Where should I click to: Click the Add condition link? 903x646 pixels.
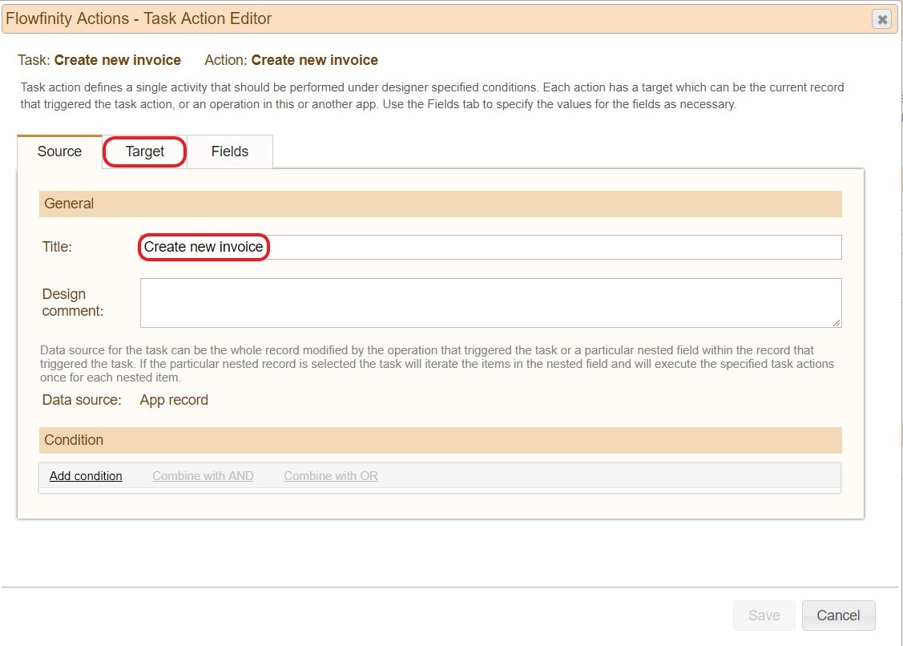86,476
